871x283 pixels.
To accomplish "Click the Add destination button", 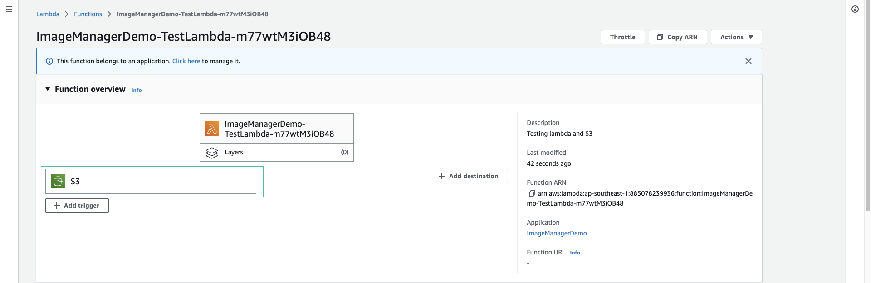I will pyautogui.click(x=469, y=176).
